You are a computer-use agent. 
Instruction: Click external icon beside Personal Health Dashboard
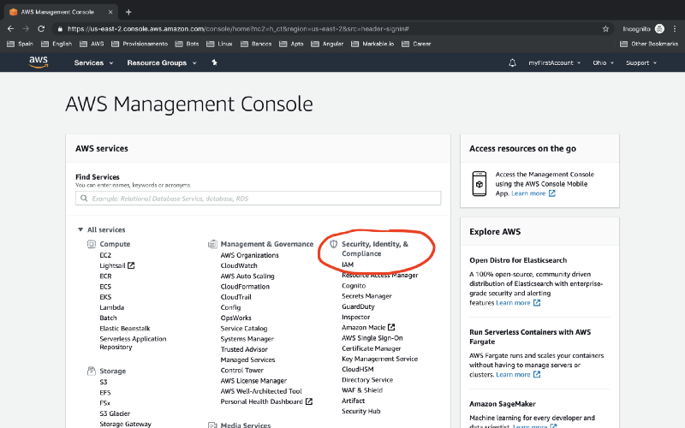pyautogui.click(x=309, y=401)
